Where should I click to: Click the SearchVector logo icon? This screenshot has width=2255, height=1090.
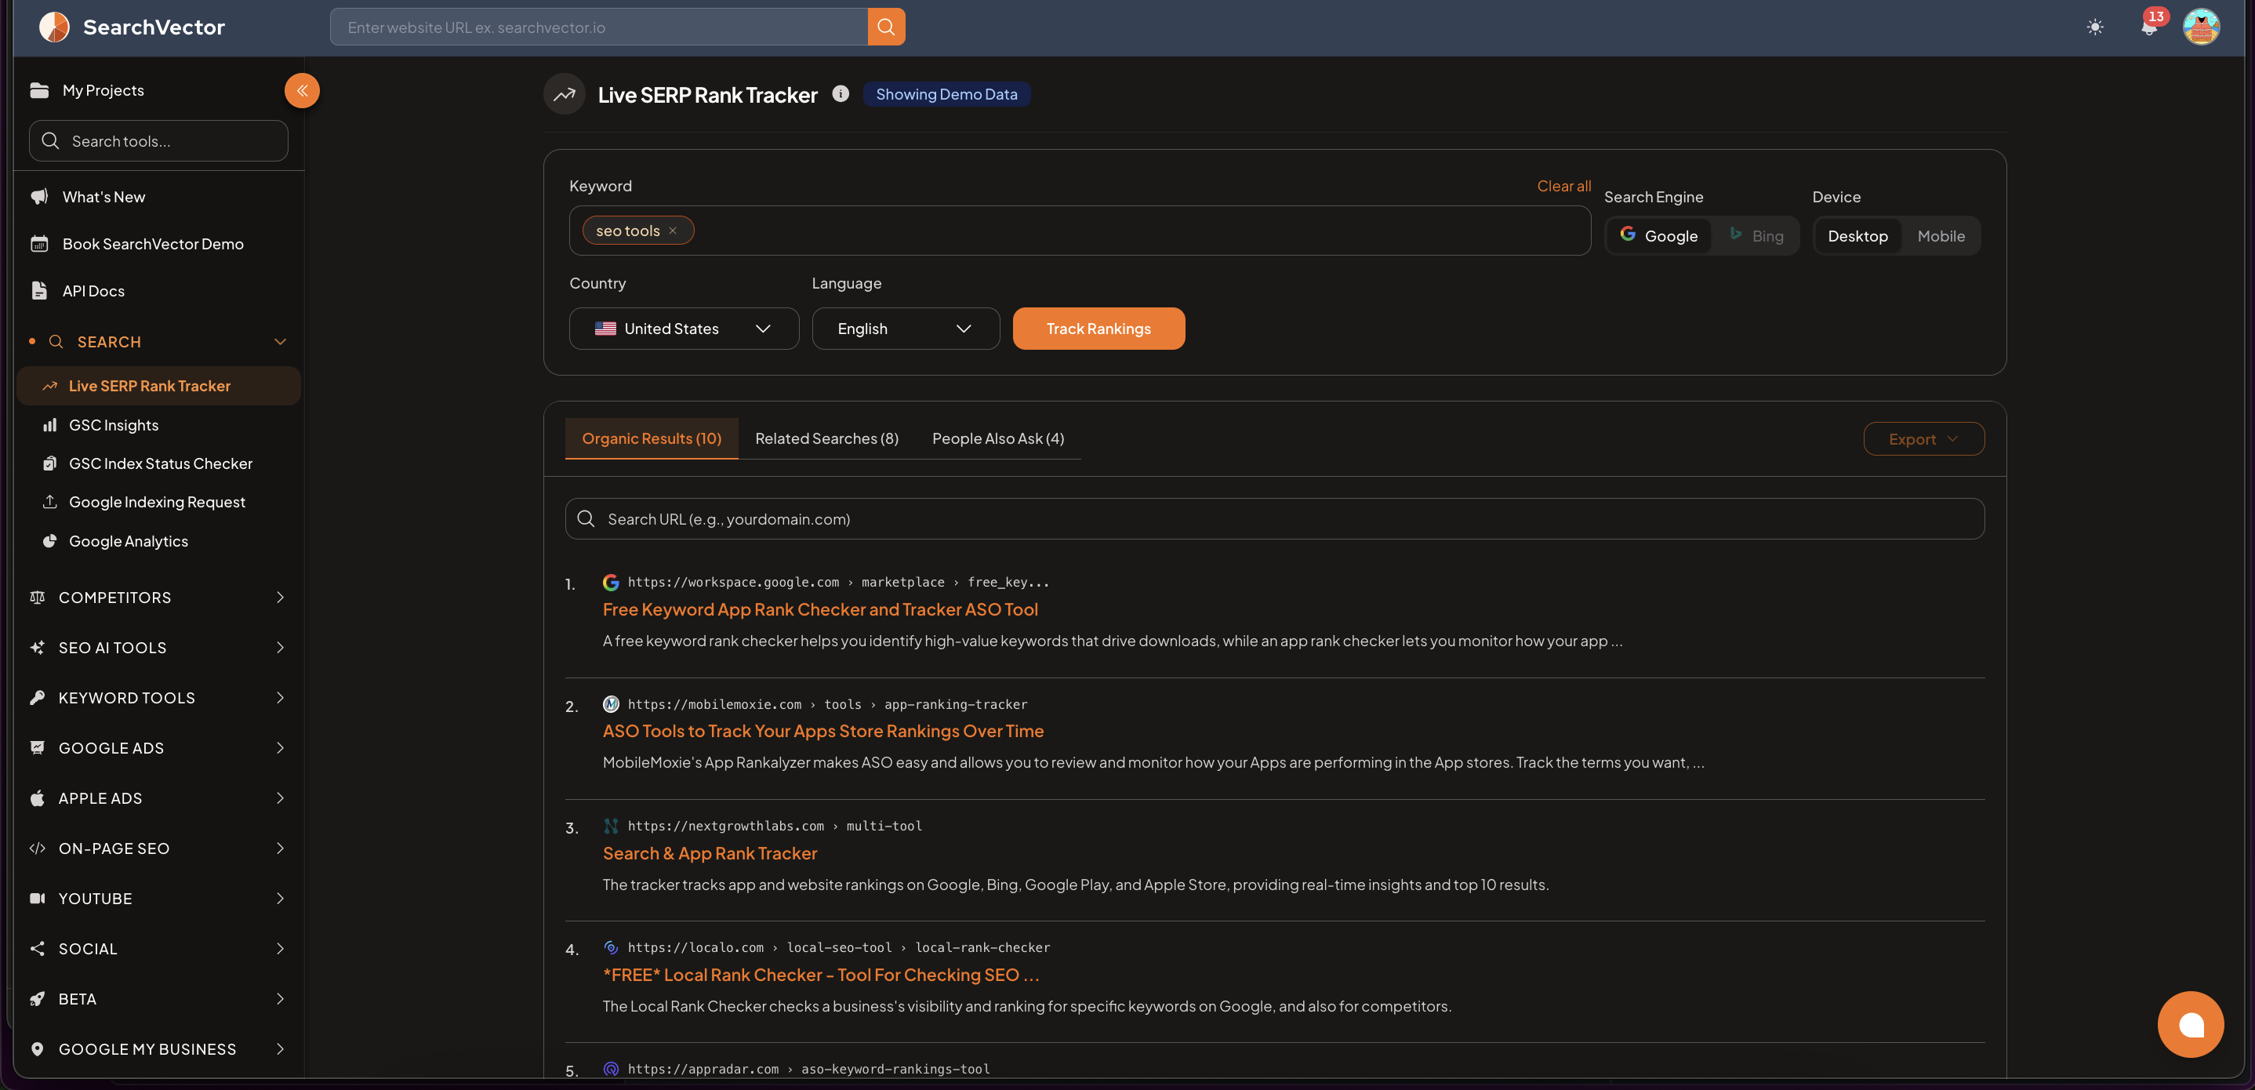point(54,27)
